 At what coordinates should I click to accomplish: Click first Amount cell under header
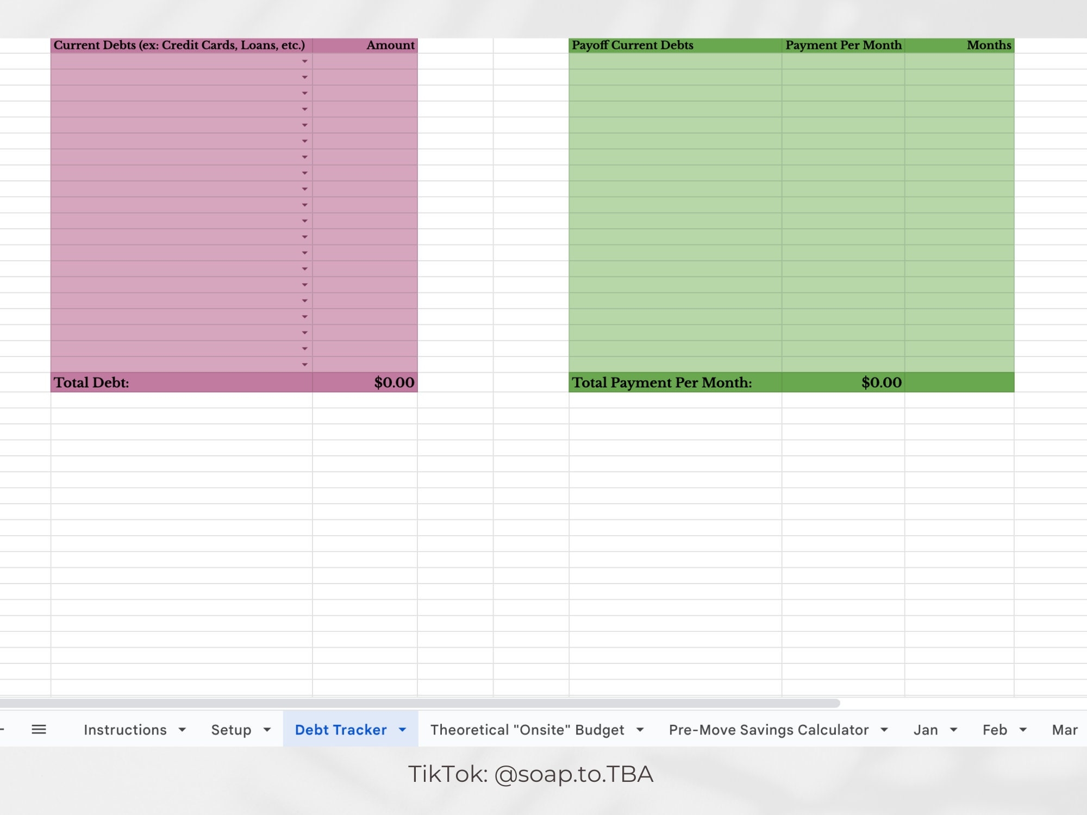click(365, 61)
